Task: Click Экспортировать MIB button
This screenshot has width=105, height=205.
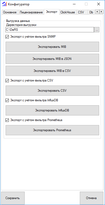Action: (52, 47)
